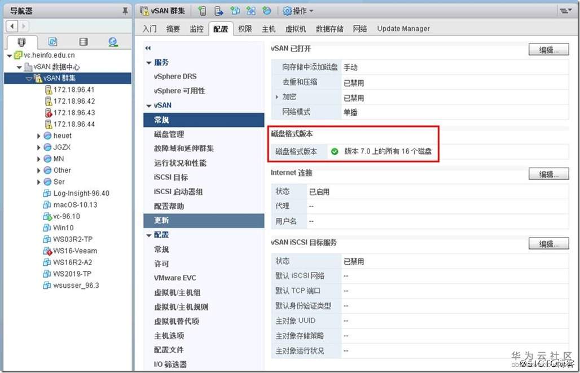Viewport: 580px width, 373px height.
Task: Expand the JGZX resource pool
Action: point(38,148)
